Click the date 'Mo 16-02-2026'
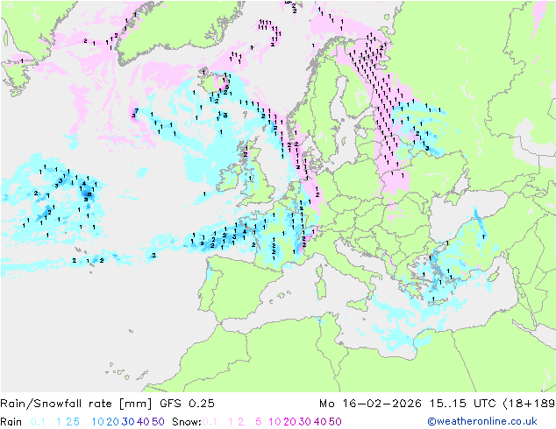 [x=370, y=404]
